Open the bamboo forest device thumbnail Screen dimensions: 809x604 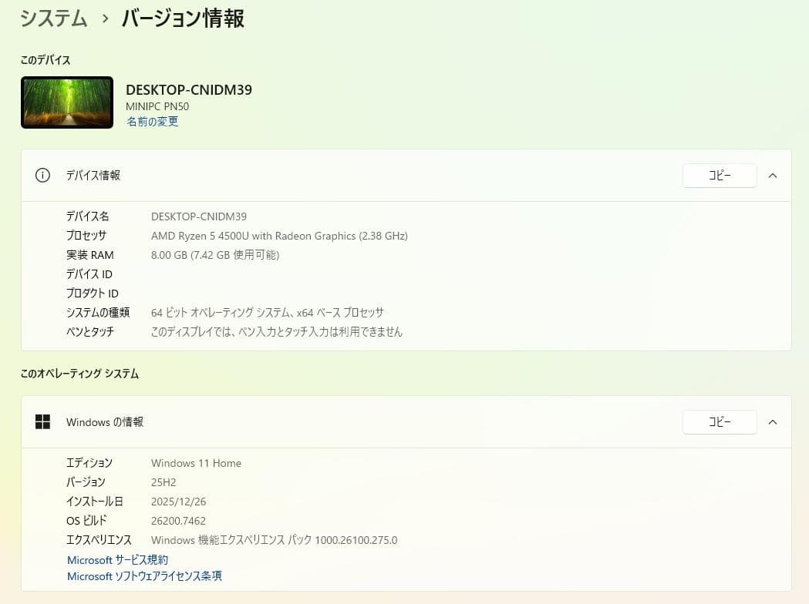(67, 102)
